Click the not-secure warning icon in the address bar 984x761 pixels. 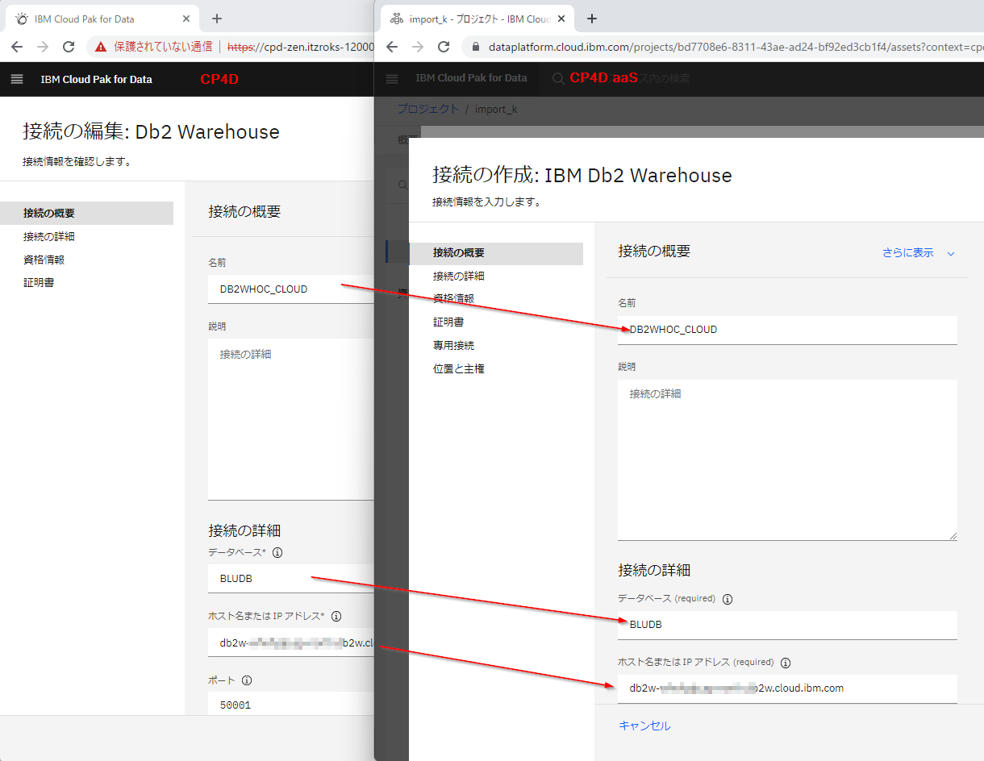tap(100, 47)
